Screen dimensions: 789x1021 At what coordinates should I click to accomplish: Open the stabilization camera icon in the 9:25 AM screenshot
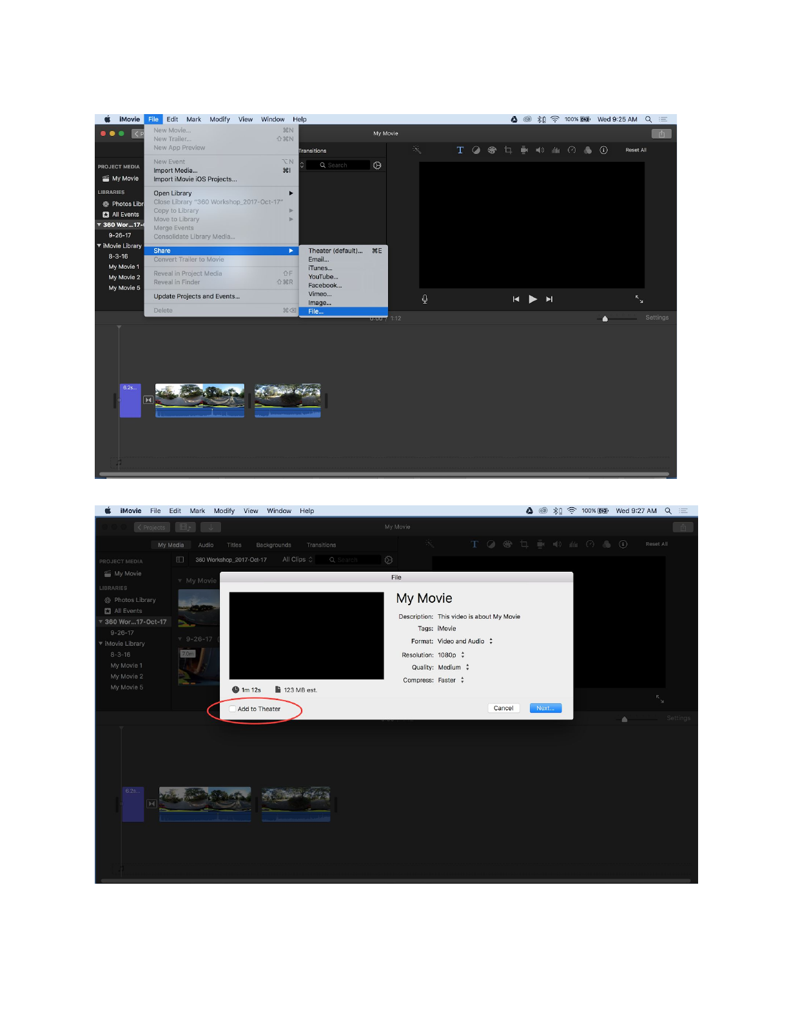tap(524, 150)
